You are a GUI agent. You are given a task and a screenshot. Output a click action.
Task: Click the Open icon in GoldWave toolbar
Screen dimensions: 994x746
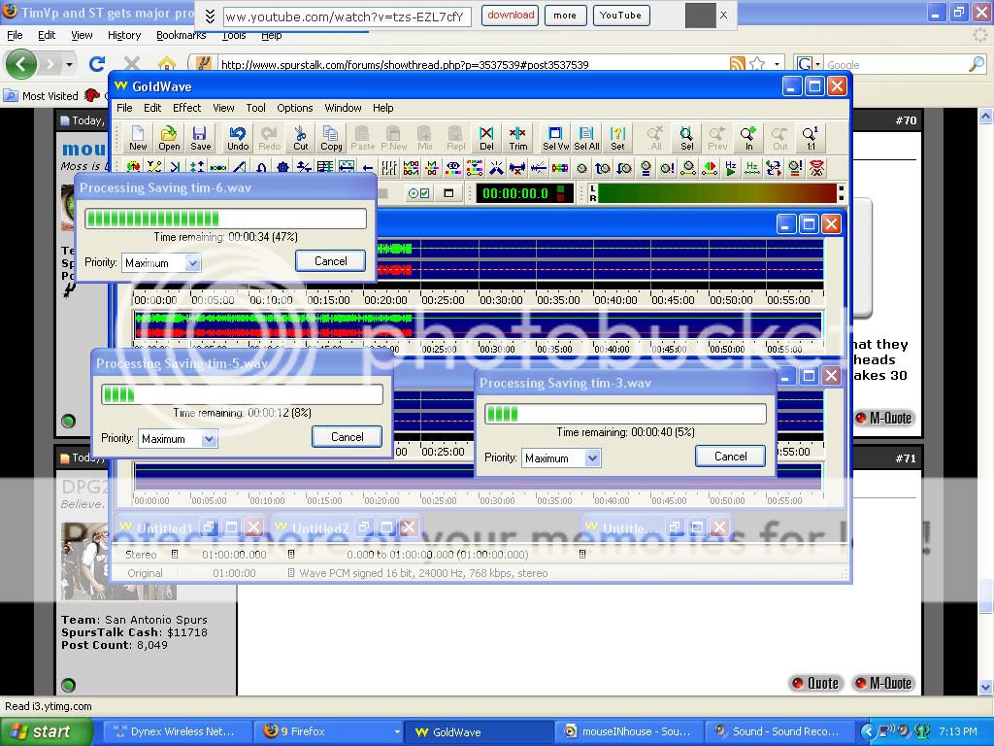[169, 138]
